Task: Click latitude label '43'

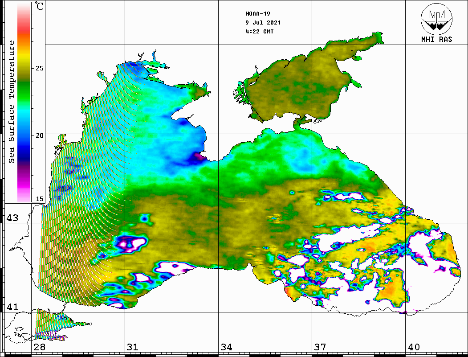Action: [12, 218]
